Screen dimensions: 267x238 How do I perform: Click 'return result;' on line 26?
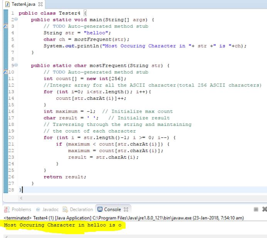[65, 177]
